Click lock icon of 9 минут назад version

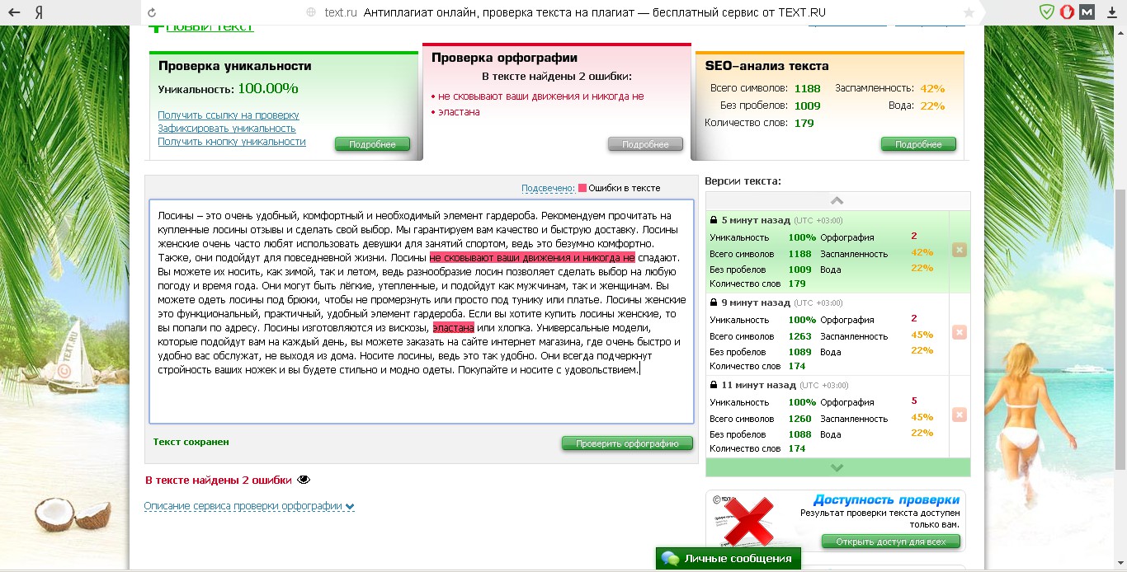[x=714, y=302]
